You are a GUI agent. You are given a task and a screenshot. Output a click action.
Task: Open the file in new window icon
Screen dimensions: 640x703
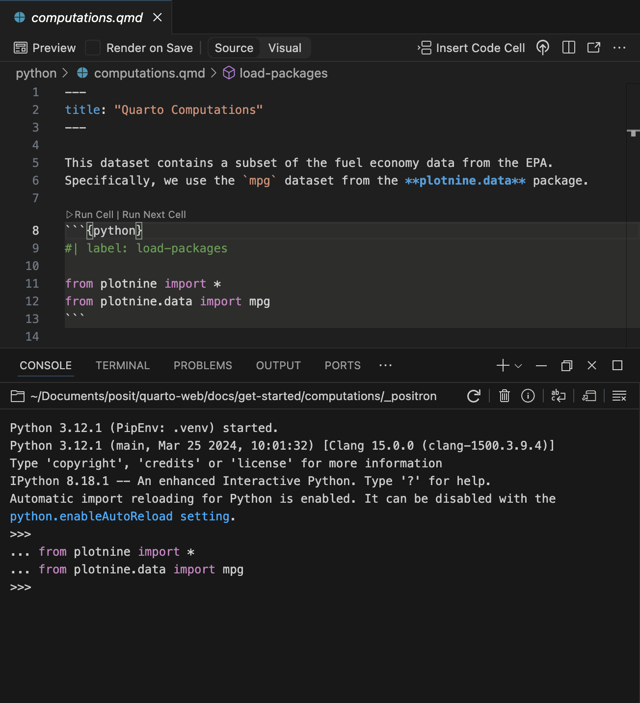pyautogui.click(x=594, y=48)
